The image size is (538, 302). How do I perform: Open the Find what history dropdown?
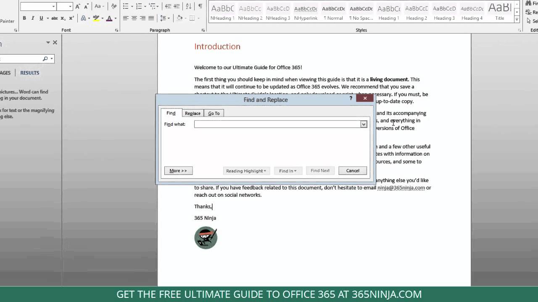pyautogui.click(x=364, y=124)
